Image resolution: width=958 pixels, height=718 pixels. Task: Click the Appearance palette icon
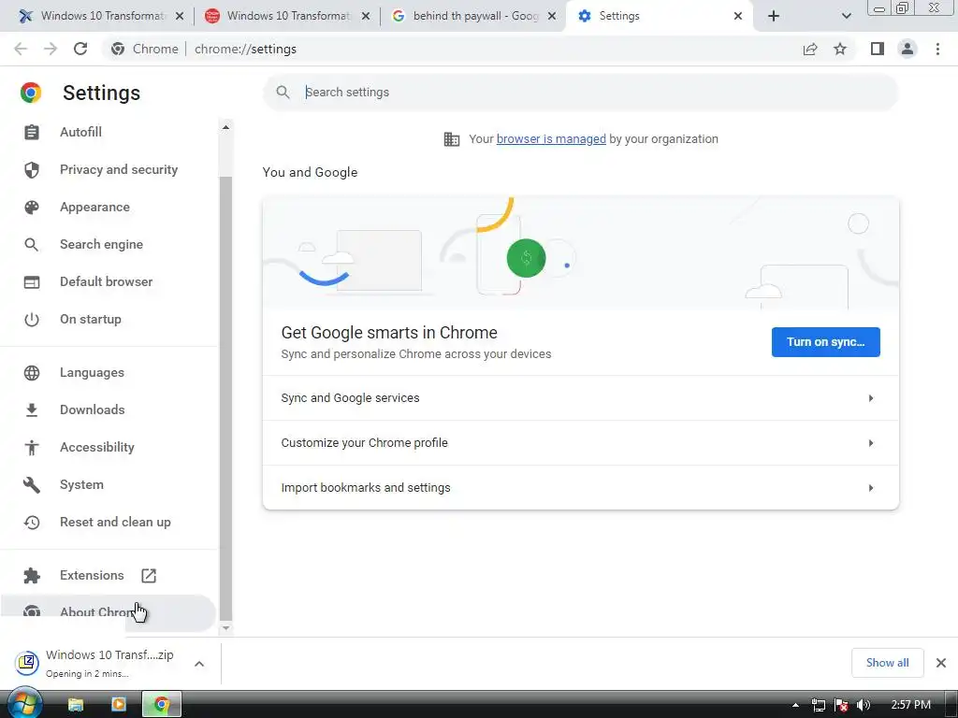[31, 208]
